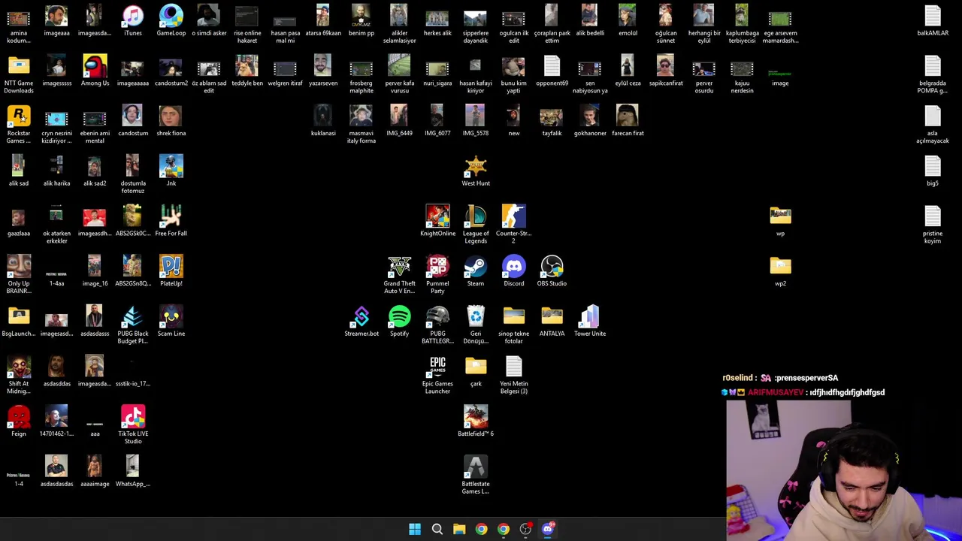The image size is (962, 541).
Task: Select the dostumla fotomuz image
Action: (x=133, y=175)
